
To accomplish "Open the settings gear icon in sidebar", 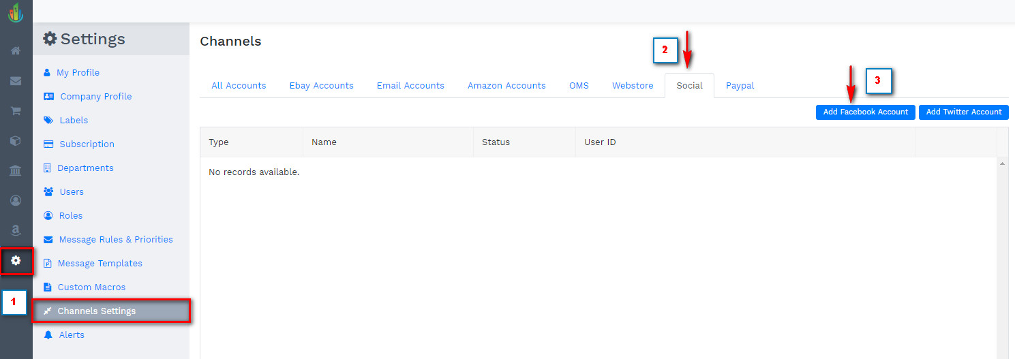I will [x=16, y=260].
